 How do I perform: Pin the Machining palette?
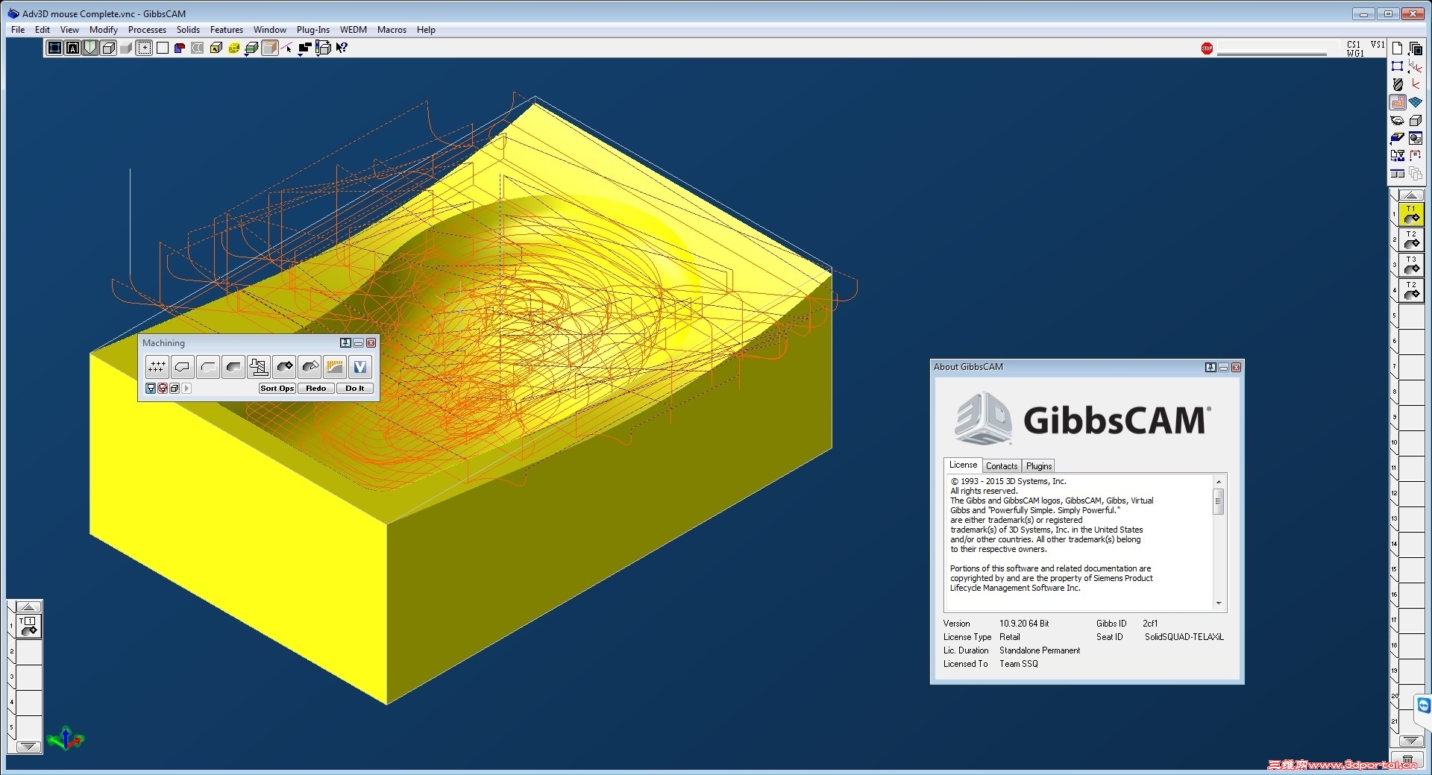tap(345, 343)
